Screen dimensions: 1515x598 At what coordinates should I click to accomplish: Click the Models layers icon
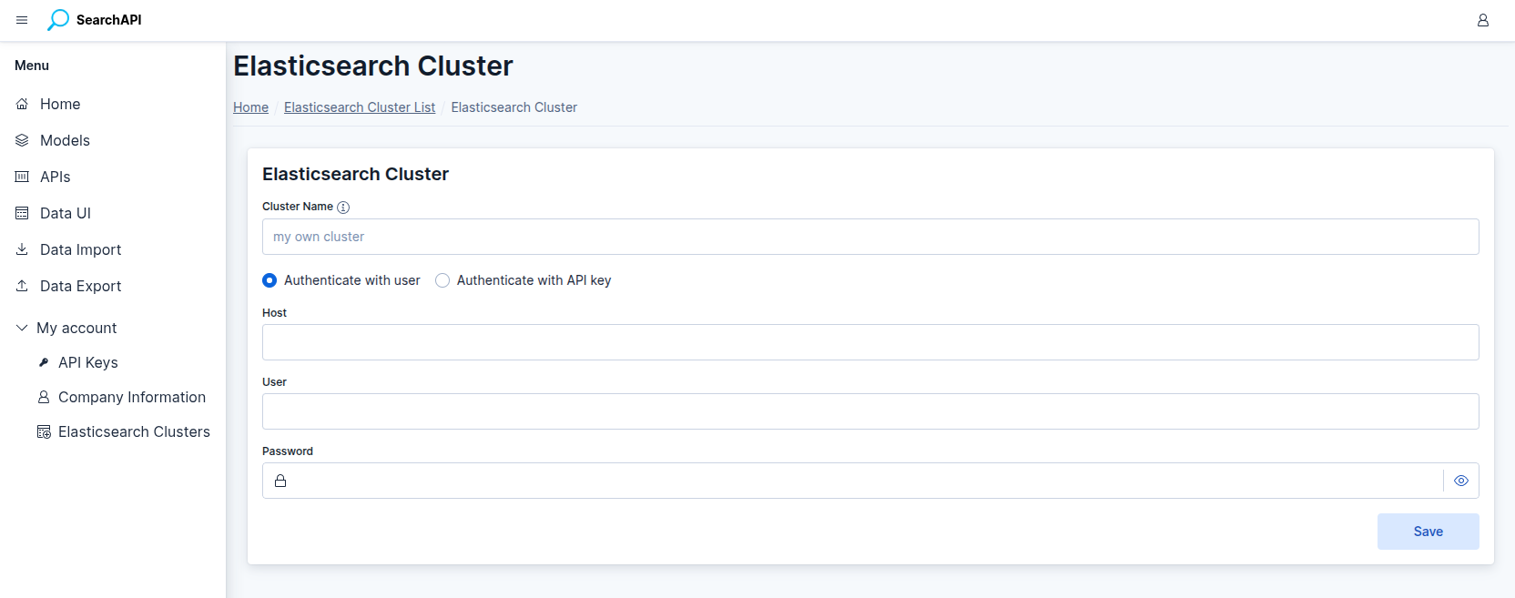(x=22, y=140)
